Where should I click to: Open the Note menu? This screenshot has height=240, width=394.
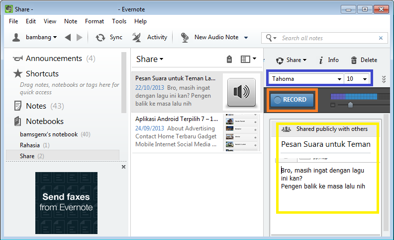pos(71,21)
